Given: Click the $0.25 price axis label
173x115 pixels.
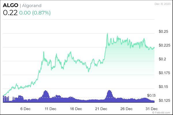Looking at the screenshot, I should (x=163, y=32).
